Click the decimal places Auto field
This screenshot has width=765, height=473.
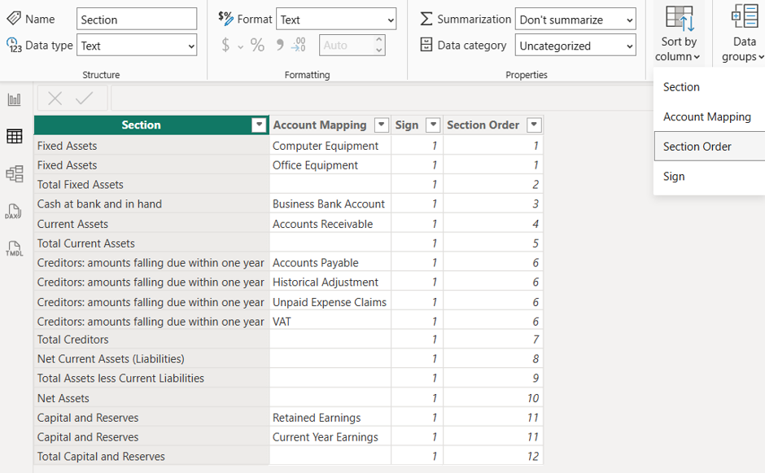coord(347,46)
